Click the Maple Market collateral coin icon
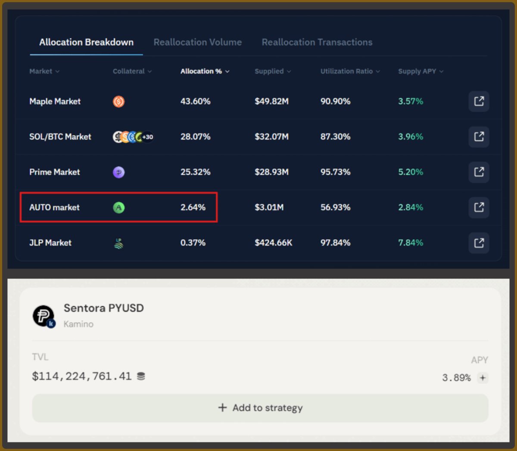This screenshot has width=517, height=451. (x=119, y=101)
